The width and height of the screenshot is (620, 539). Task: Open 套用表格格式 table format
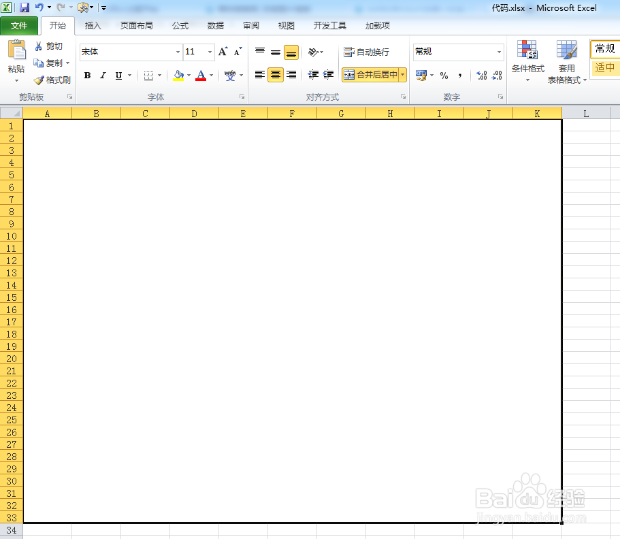pos(567,62)
